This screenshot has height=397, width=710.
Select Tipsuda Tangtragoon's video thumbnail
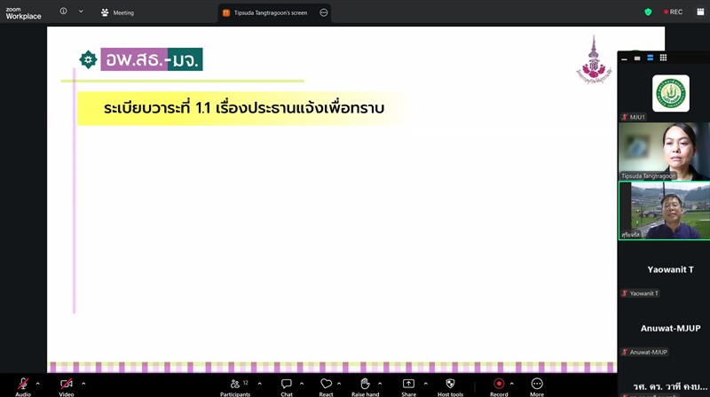(662, 152)
